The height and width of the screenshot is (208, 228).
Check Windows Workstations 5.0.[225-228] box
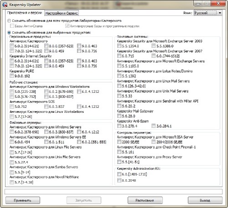coord(12,91)
